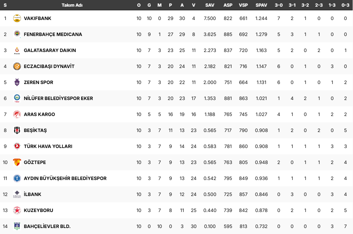Click the SAV column header
The image size is (353, 234).
coord(210,5)
